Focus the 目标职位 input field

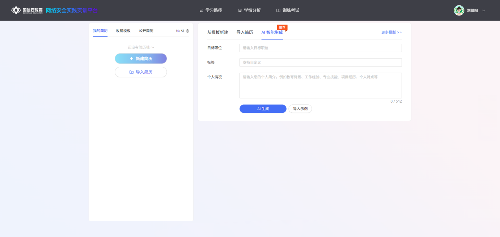point(321,48)
